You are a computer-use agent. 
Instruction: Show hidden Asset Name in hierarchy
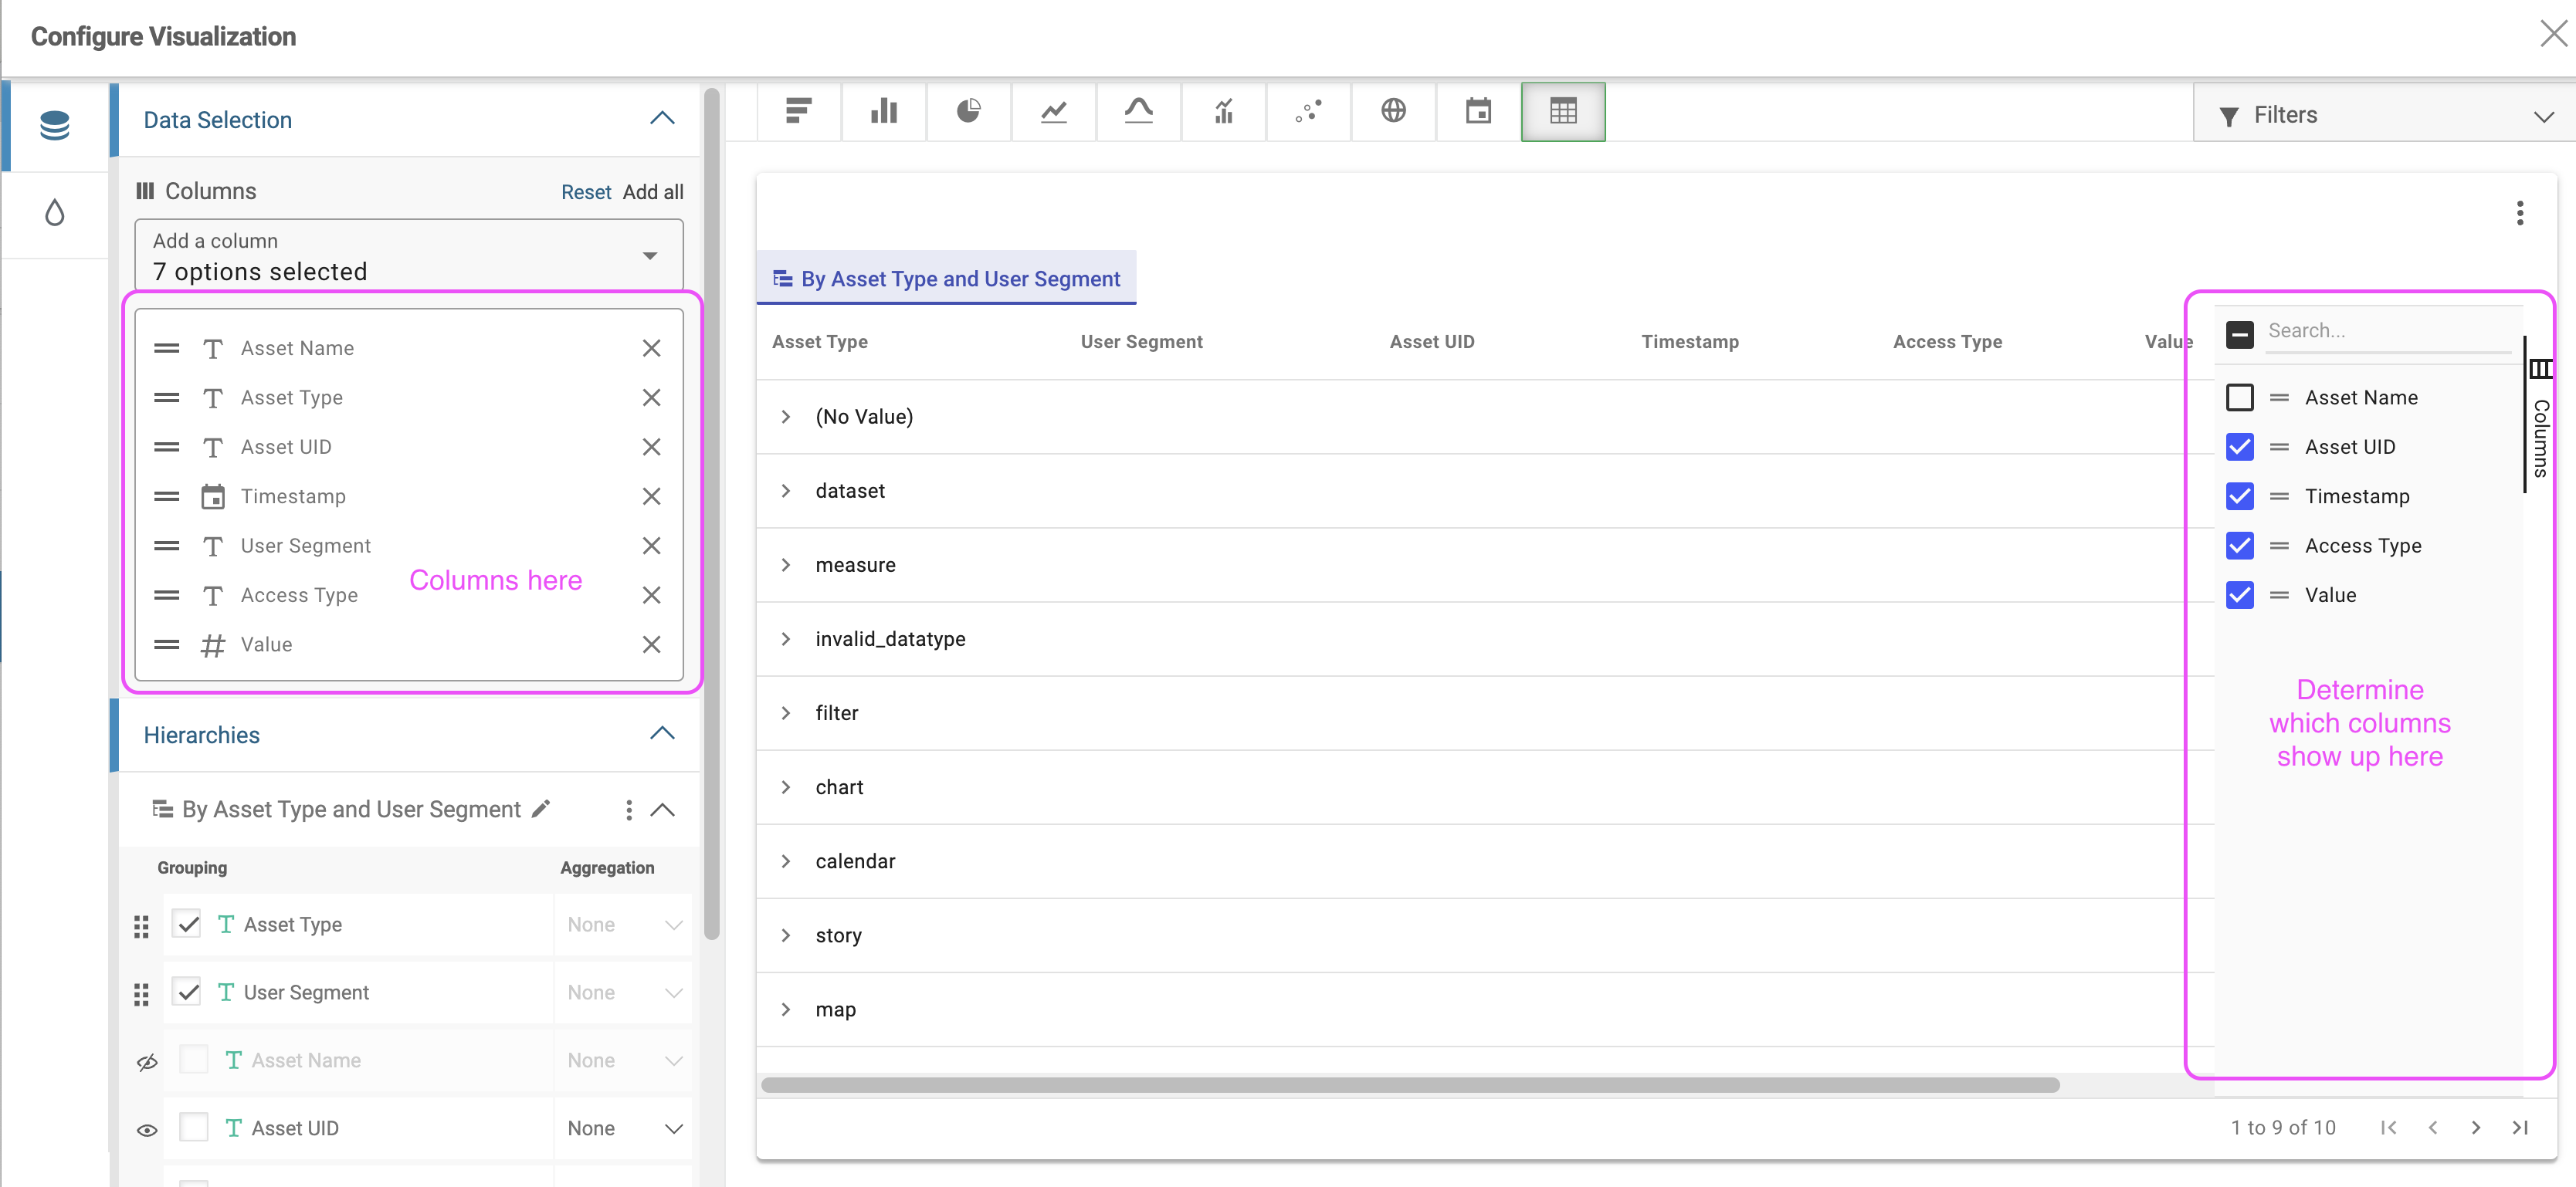[147, 1062]
